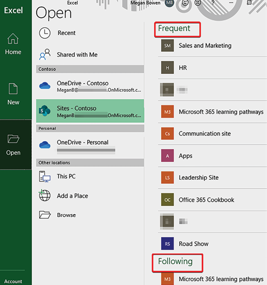Click the RS Road Show tile
The width and height of the screenshot is (267, 285).
167,244
